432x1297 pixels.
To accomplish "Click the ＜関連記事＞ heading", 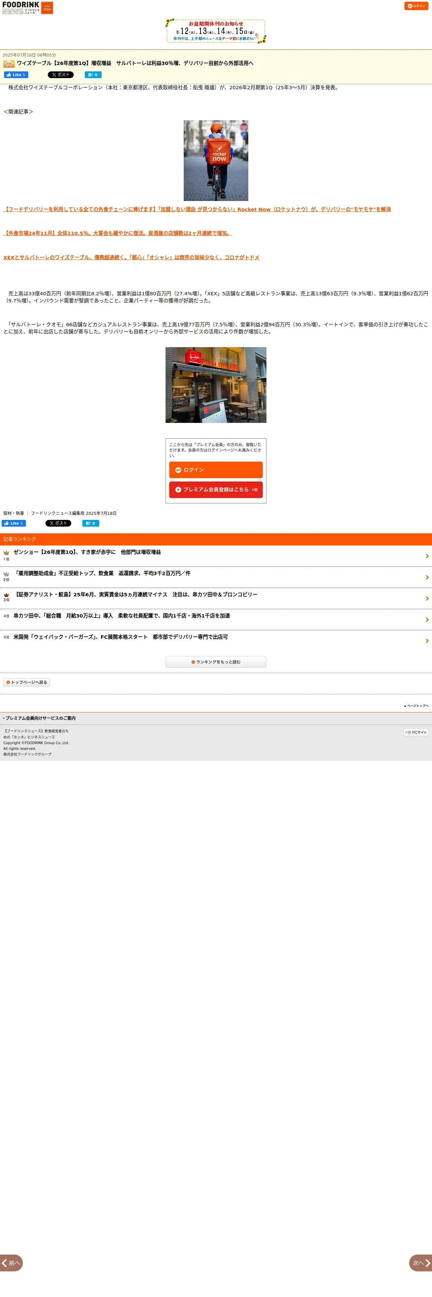I will click(18, 112).
